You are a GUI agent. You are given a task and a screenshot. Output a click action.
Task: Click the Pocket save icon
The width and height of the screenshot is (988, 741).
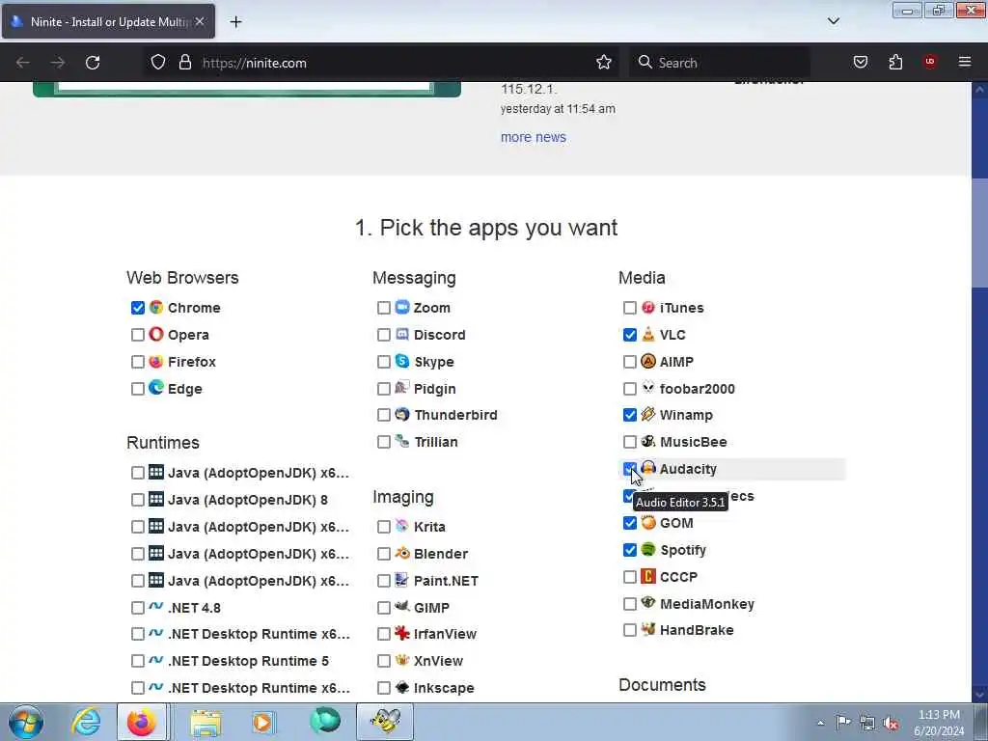coord(860,62)
